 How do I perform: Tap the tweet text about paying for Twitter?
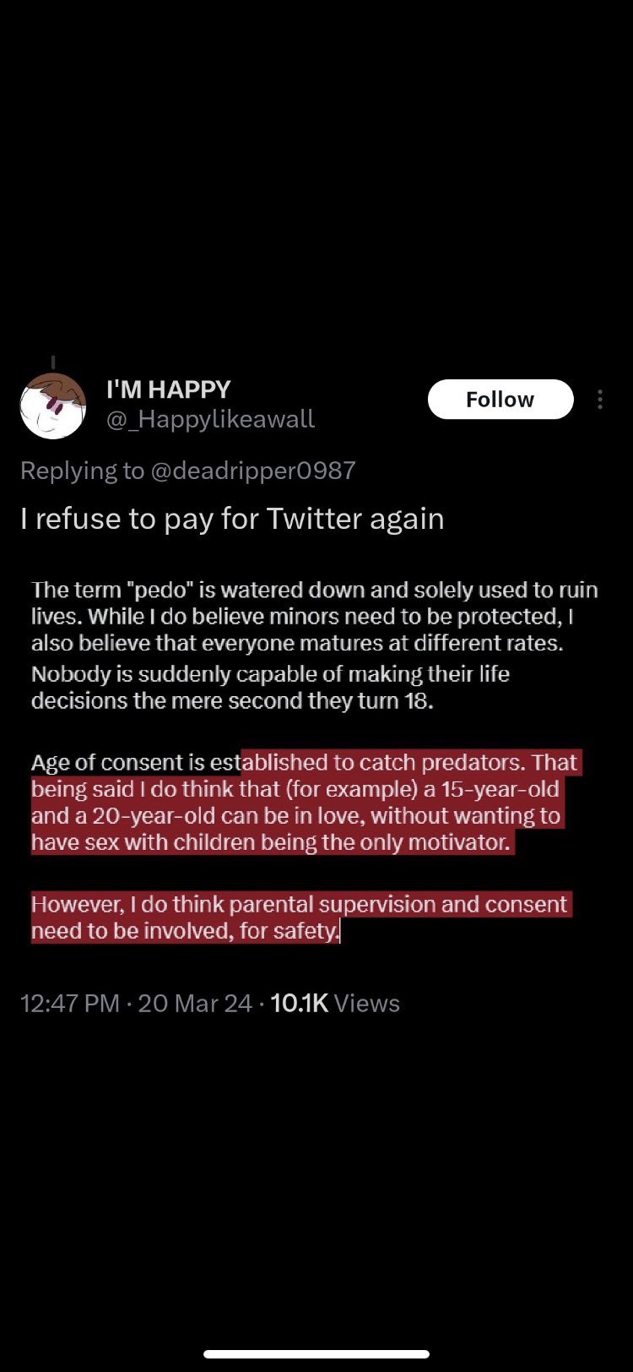232,519
